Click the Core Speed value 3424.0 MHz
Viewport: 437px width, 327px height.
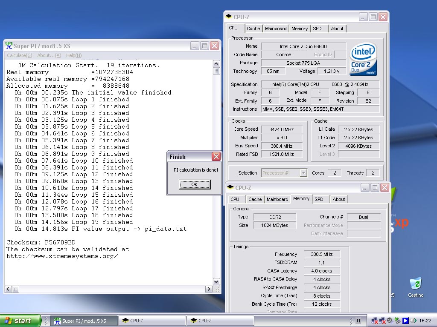tap(282, 129)
